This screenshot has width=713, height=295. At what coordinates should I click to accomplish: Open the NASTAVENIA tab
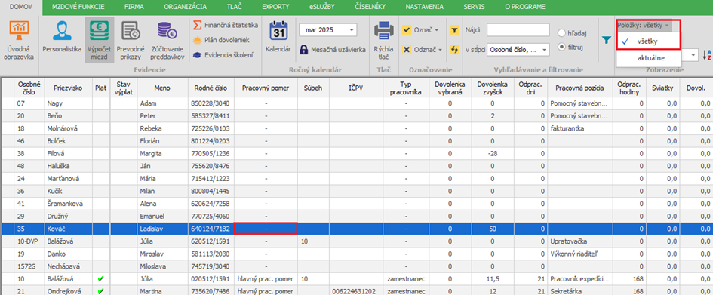425,7
